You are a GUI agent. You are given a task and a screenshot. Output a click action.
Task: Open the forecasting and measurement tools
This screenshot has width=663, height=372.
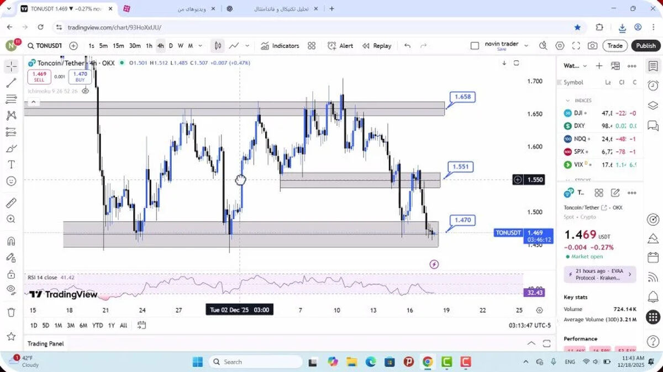tap(11, 132)
